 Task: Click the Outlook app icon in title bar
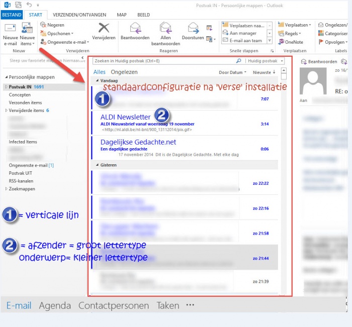point(8,5)
